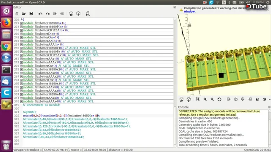The image size is (271, 152).
Task: Redo the edit with the redo arrow
Action: click(x=47, y=14)
